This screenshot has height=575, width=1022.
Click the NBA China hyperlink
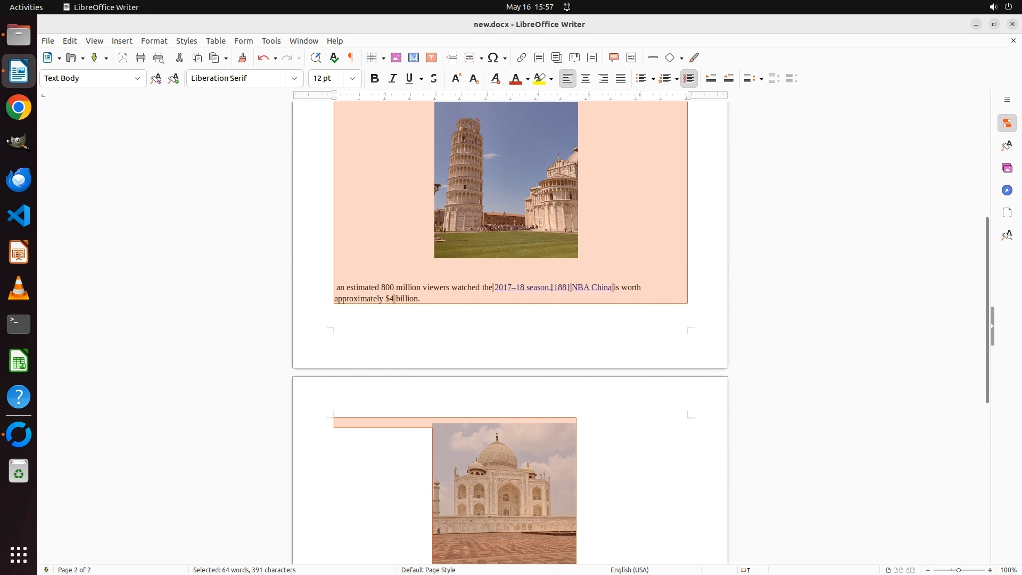(x=591, y=287)
